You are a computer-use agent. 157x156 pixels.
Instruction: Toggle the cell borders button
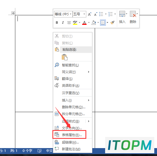point(103,23)
